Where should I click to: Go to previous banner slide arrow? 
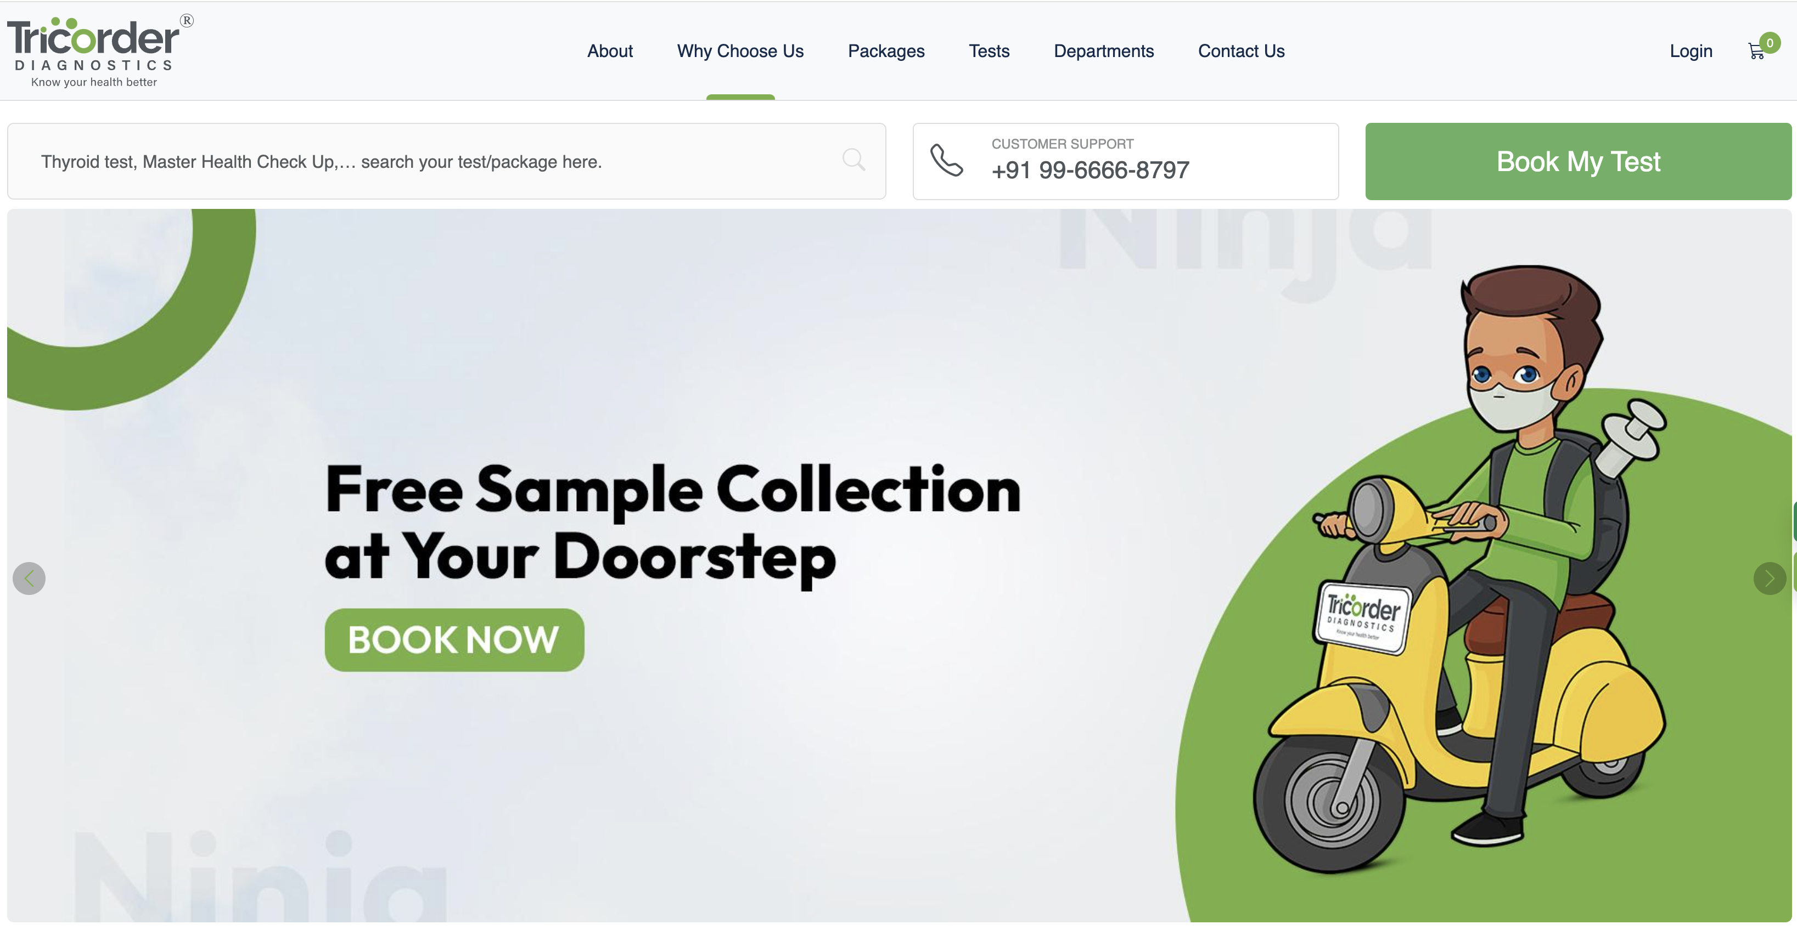pos(29,579)
